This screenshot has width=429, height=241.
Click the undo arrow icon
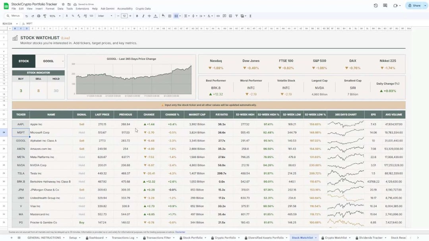[x=27, y=16]
